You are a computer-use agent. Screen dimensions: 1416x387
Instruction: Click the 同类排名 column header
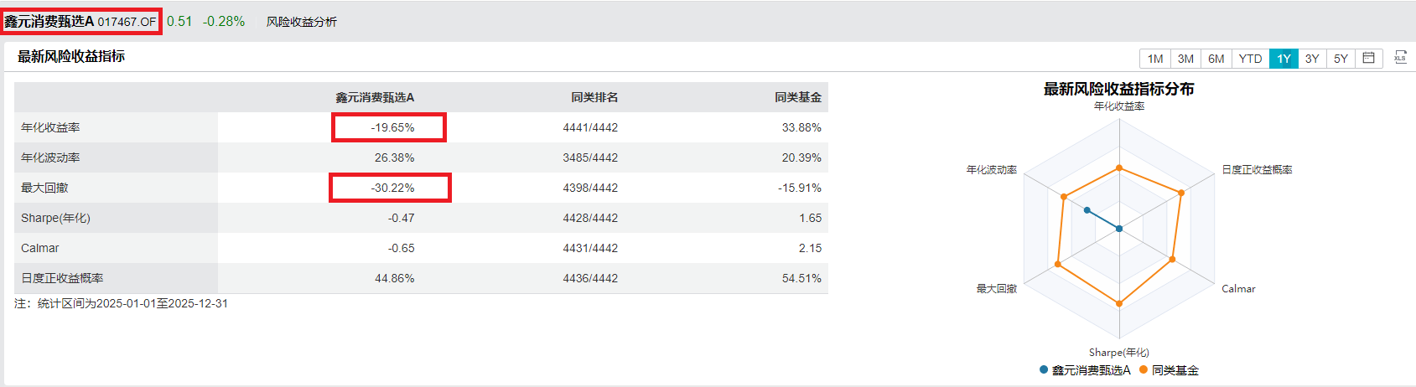coord(594,97)
